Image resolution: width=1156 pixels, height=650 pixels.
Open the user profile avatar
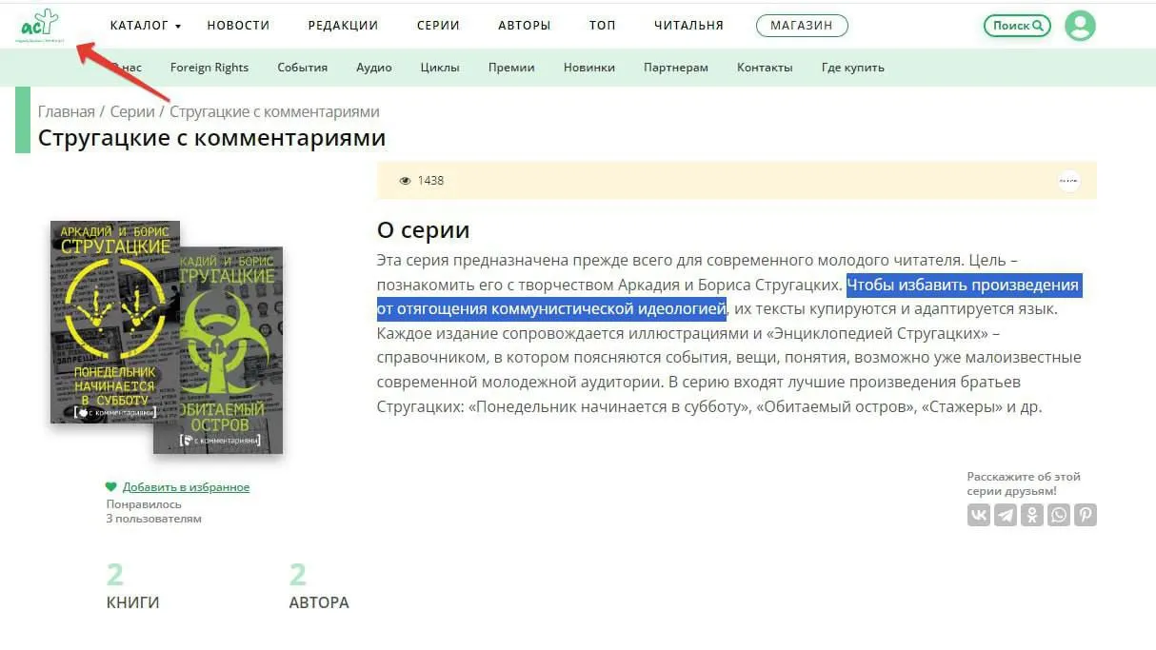pos(1080,26)
